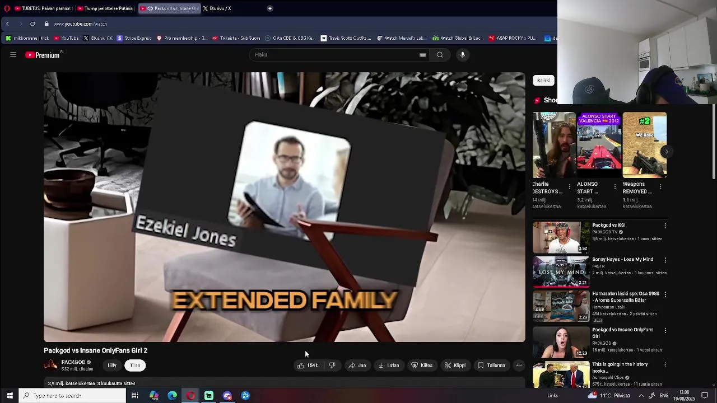This screenshot has width=717, height=403.
Task: Open the Windows Start menu
Action: (10, 396)
